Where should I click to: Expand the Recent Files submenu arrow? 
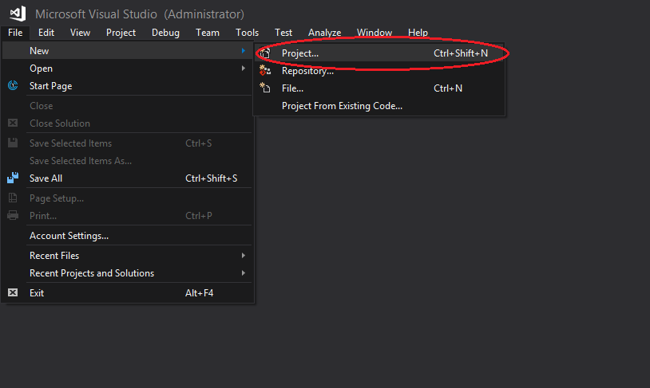pos(244,255)
